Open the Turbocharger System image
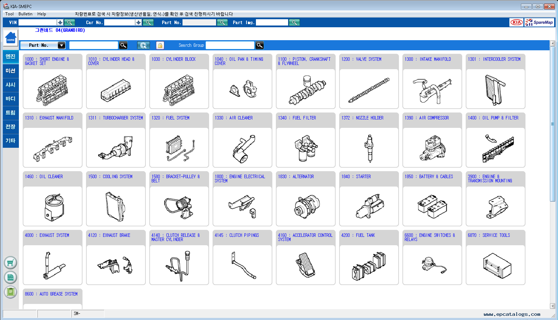The image size is (558, 320). coord(116,147)
